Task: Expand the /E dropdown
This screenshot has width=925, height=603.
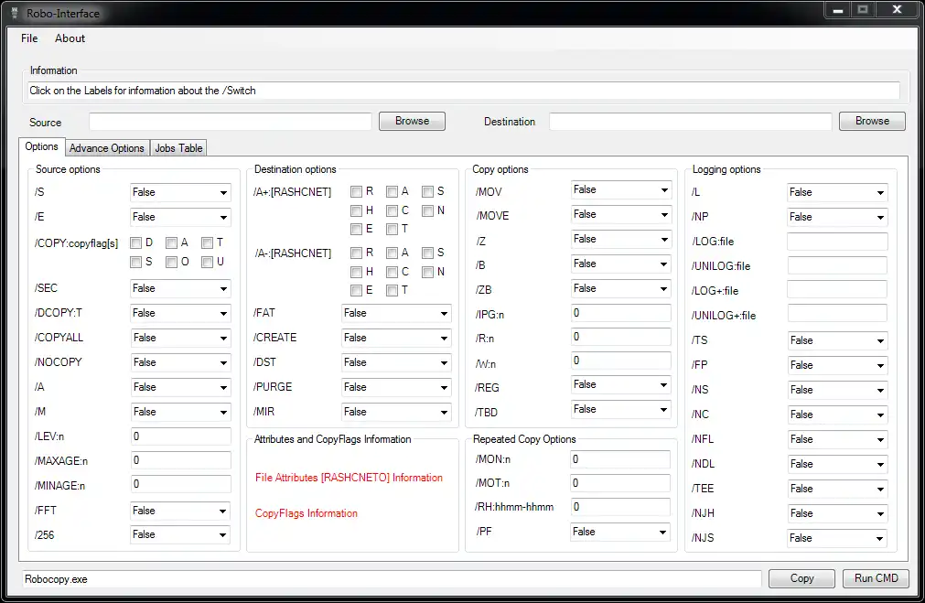Action: (180, 217)
